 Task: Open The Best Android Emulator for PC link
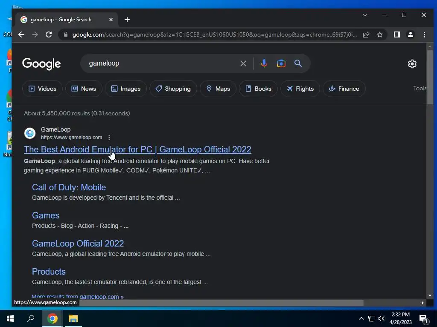(x=137, y=149)
